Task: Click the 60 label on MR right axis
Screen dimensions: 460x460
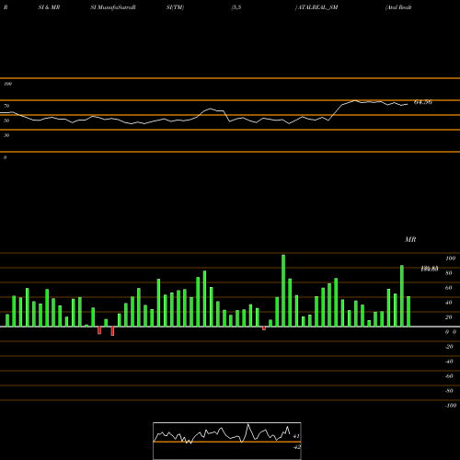Action: tap(449, 288)
